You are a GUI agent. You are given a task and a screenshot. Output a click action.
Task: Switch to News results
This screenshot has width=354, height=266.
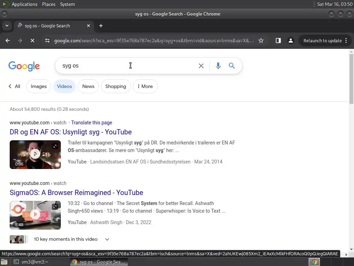point(88,86)
